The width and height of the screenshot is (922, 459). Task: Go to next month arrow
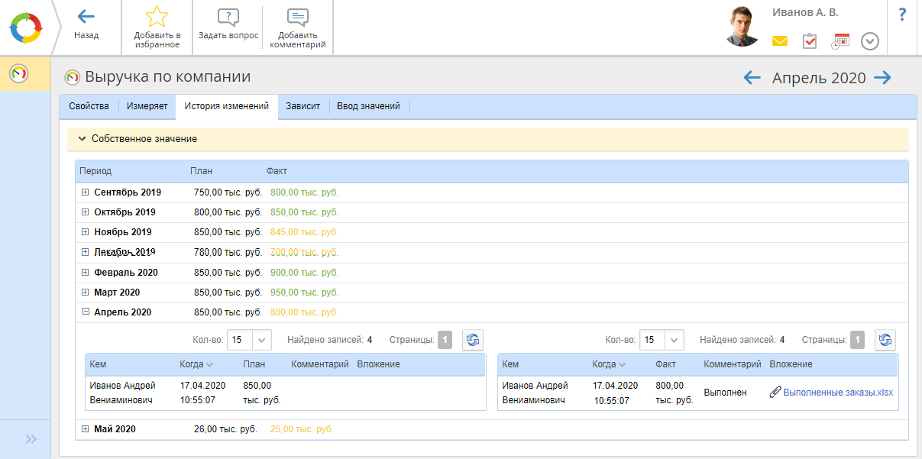tap(883, 77)
